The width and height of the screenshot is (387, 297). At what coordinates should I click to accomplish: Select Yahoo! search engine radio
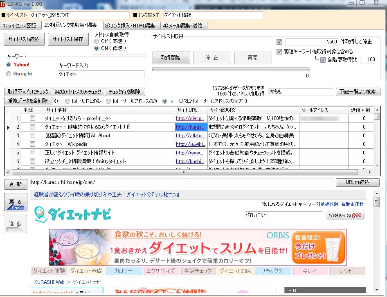coord(9,65)
